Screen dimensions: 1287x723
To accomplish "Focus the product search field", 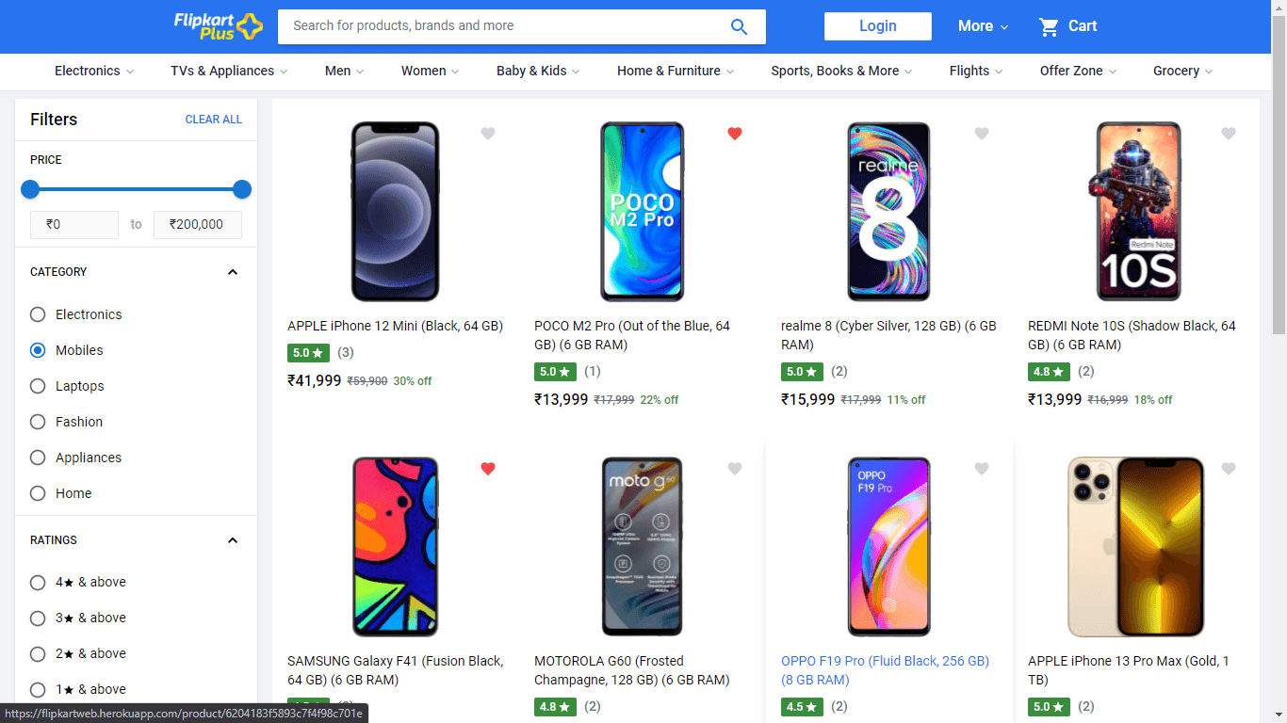I will tap(504, 26).
